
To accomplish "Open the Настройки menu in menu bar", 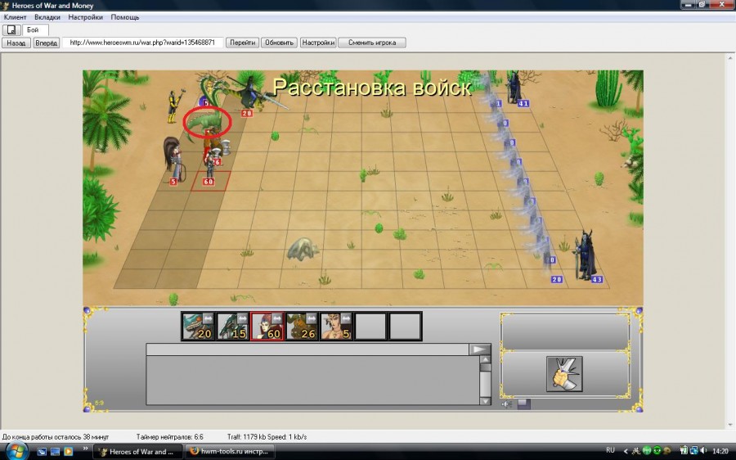I will (85, 17).
